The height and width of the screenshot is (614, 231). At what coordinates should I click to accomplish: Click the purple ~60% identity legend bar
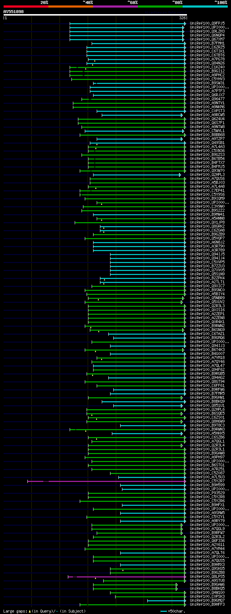(x=115, y=6)
